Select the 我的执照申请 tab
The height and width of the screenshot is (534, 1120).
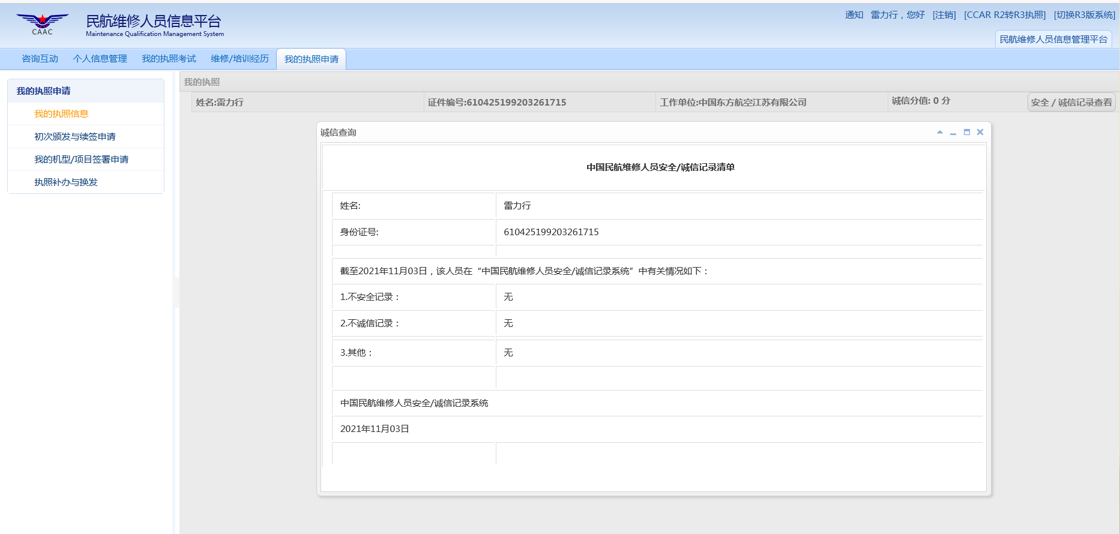tap(311, 59)
